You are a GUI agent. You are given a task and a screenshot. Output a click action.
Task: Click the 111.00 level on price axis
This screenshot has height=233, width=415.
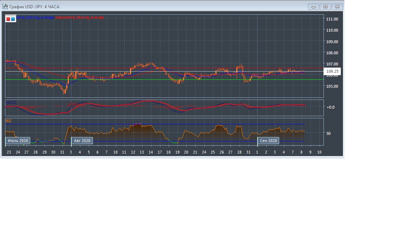click(x=332, y=19)
